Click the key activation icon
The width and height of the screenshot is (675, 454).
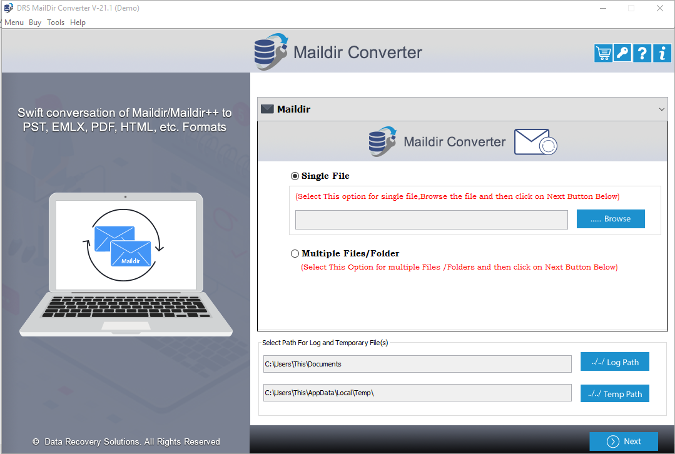pyautogui.click(x=622, y=53)
